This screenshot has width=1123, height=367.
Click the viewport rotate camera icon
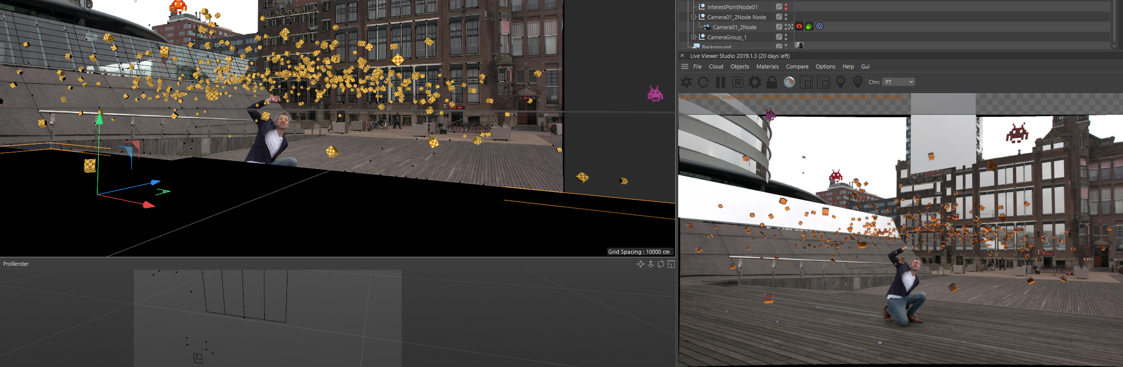pos(661,264)
